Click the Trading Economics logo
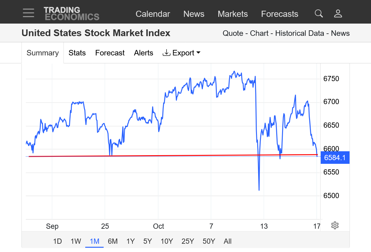 [x=71, y=13]
